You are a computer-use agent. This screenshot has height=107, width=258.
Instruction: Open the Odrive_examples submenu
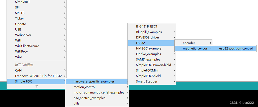(152, 54)
